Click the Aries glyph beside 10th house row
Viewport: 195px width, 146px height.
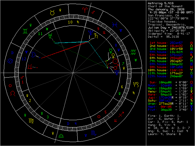click(x=192, y=70)
